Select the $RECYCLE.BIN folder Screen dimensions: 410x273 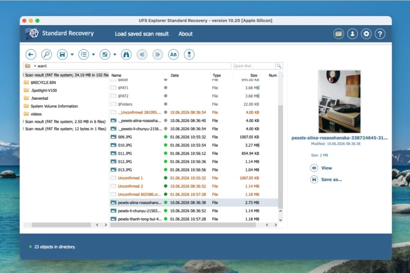(43, 82)
